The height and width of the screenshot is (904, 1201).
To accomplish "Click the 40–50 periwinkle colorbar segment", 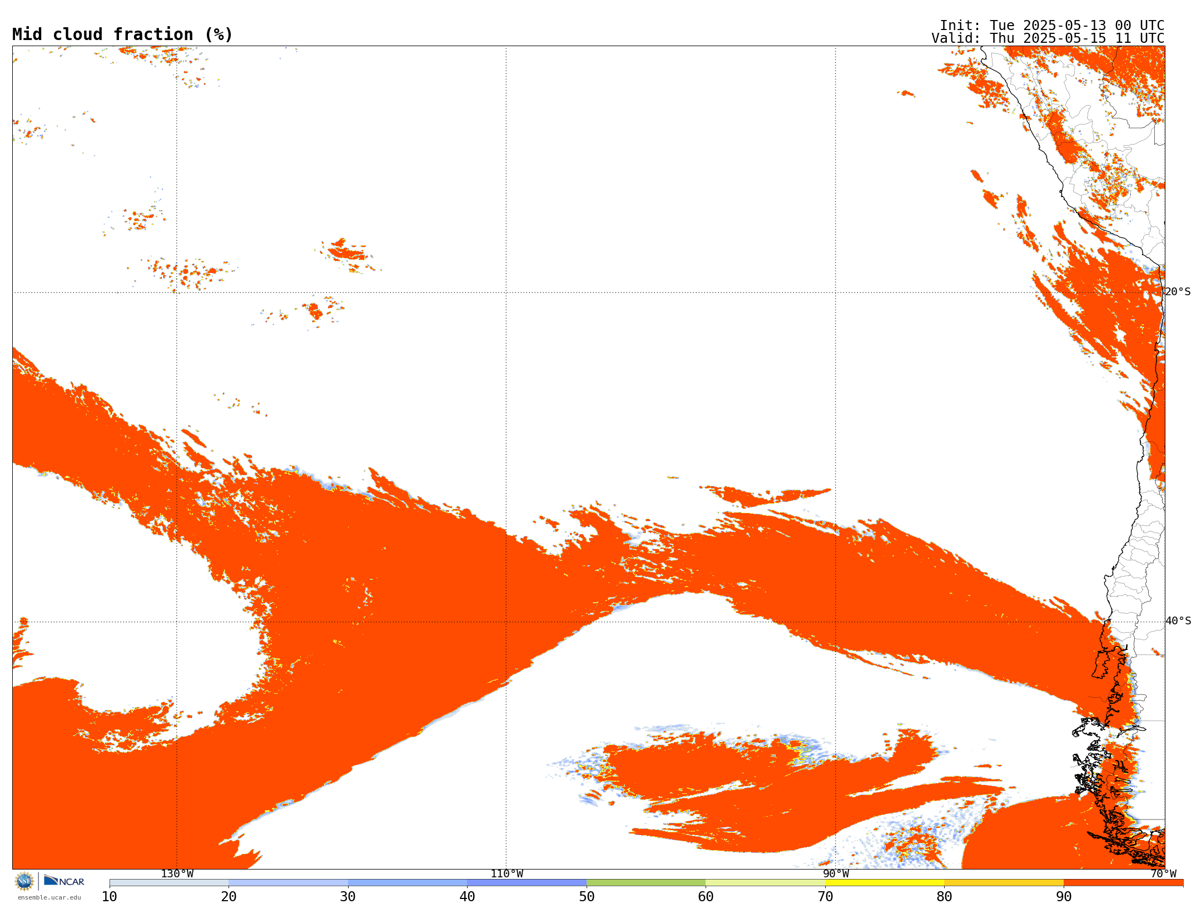I will coord(527,883).
